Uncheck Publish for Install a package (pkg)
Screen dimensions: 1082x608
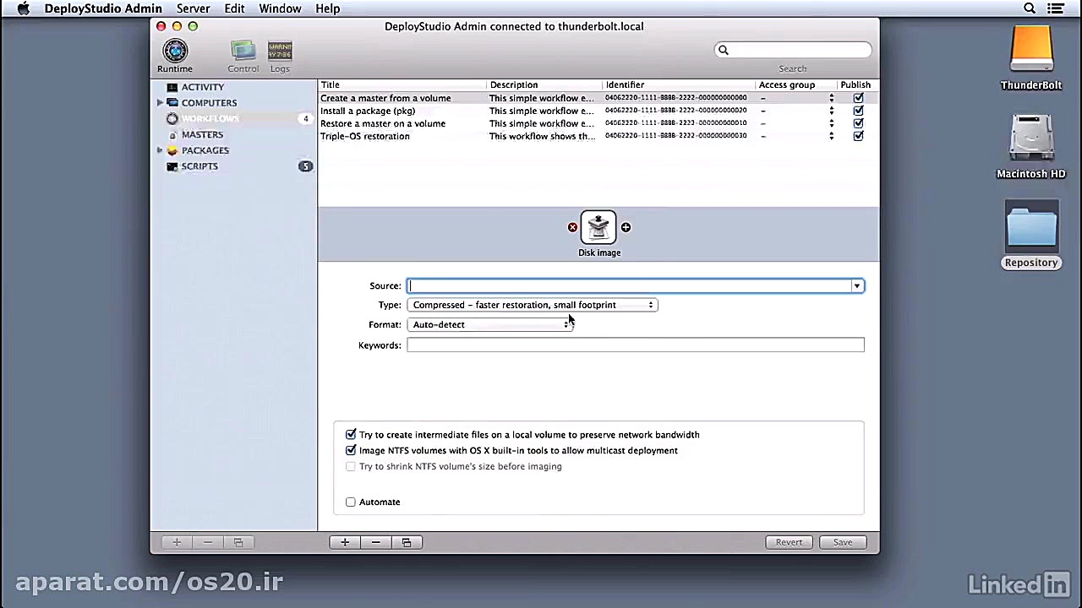tap(858, 111)
